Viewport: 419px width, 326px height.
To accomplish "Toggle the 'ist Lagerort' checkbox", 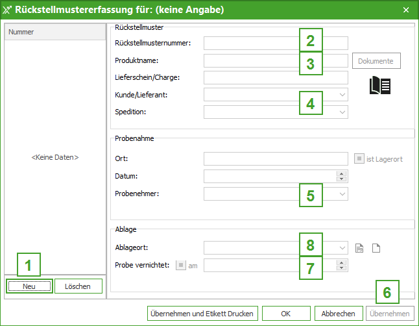I will point(359,159).
